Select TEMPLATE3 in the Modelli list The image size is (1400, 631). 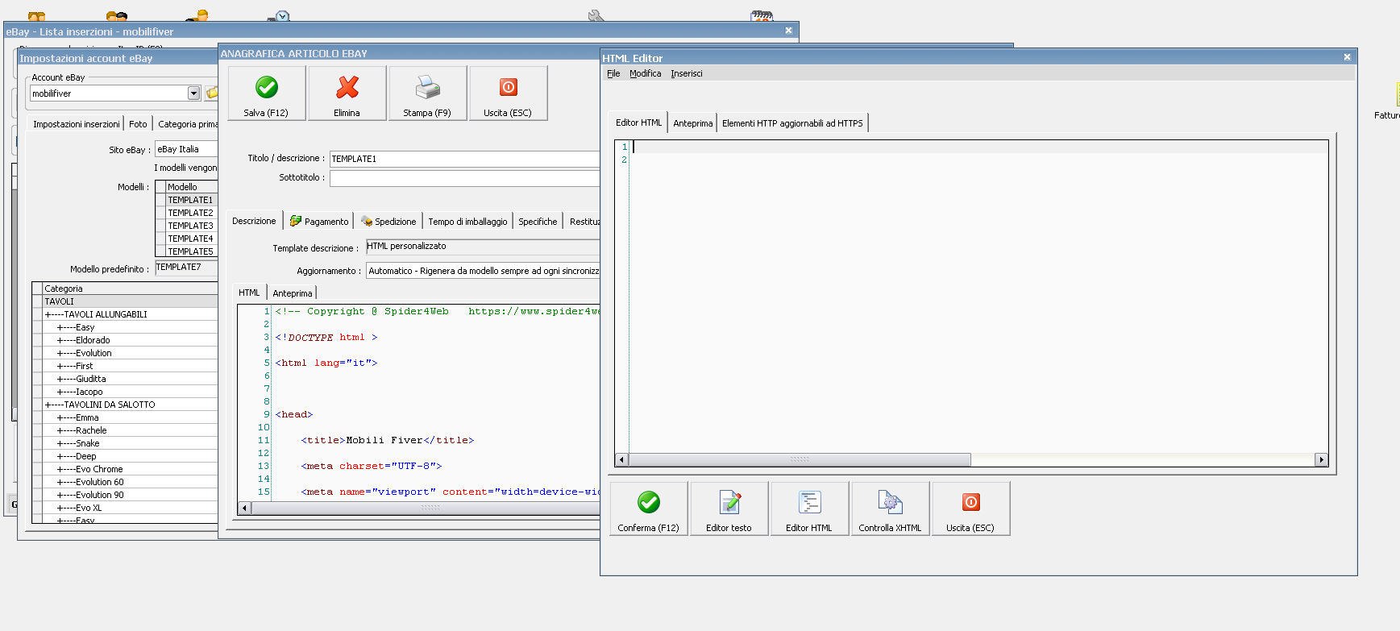click(x=190, y=226)
